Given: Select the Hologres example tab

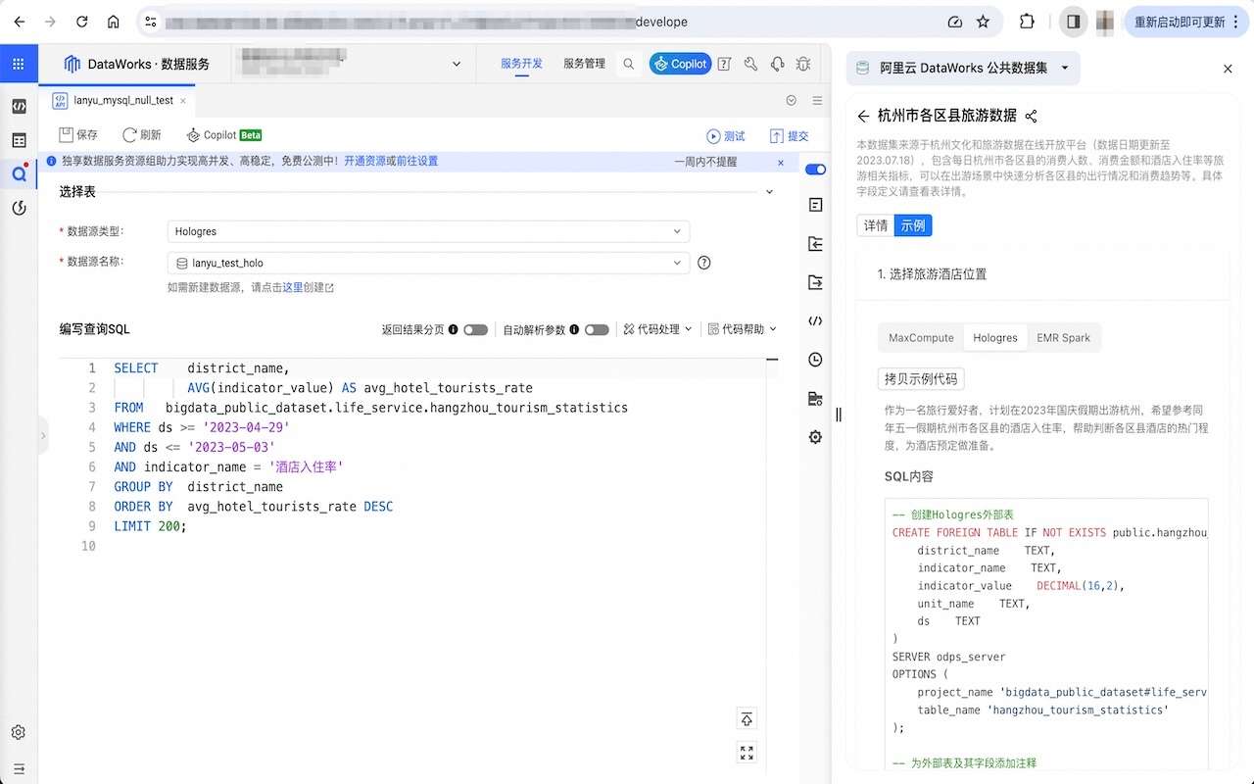Looking at the screenshot, I should (995, 338).
